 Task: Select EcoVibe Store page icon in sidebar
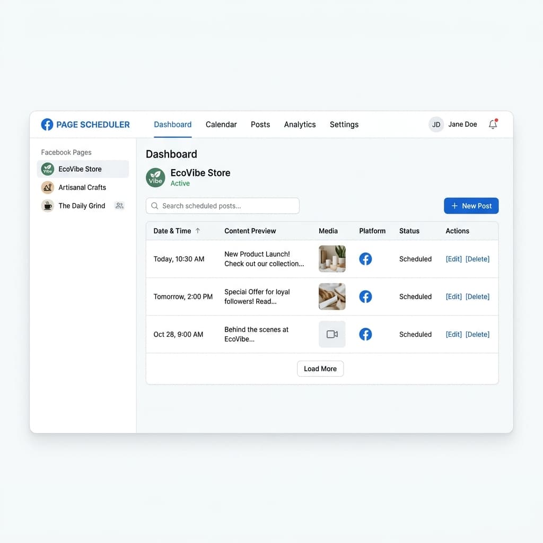pos(48,169)
